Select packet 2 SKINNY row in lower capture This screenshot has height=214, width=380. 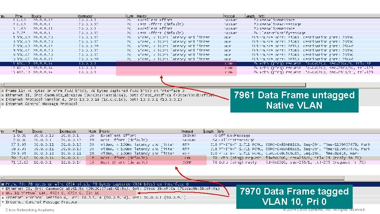coord(190,140)
